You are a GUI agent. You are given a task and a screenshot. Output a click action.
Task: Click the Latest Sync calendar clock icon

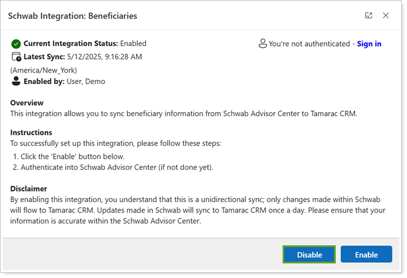(16, 57)
